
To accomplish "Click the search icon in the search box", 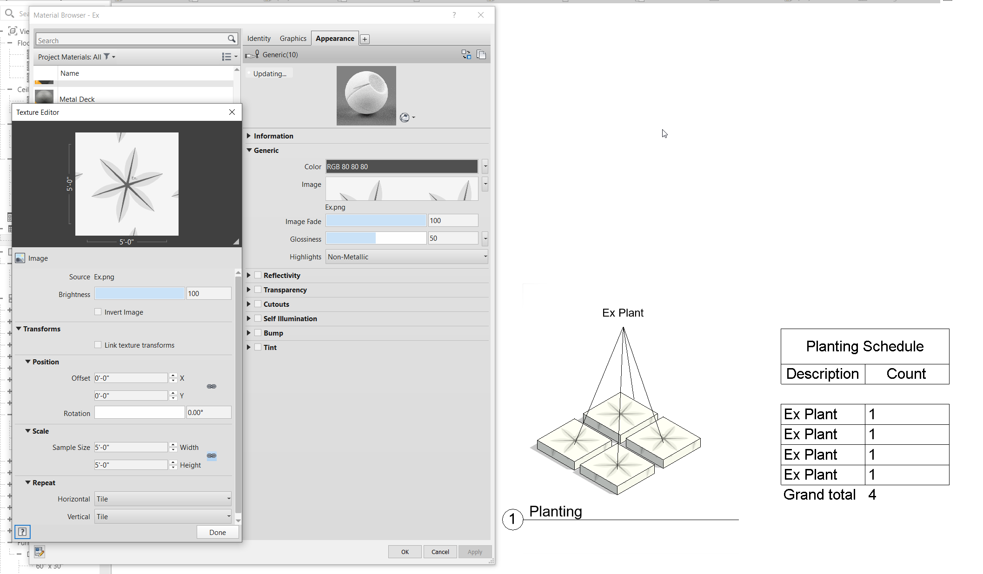I will (x=232, y=39).
